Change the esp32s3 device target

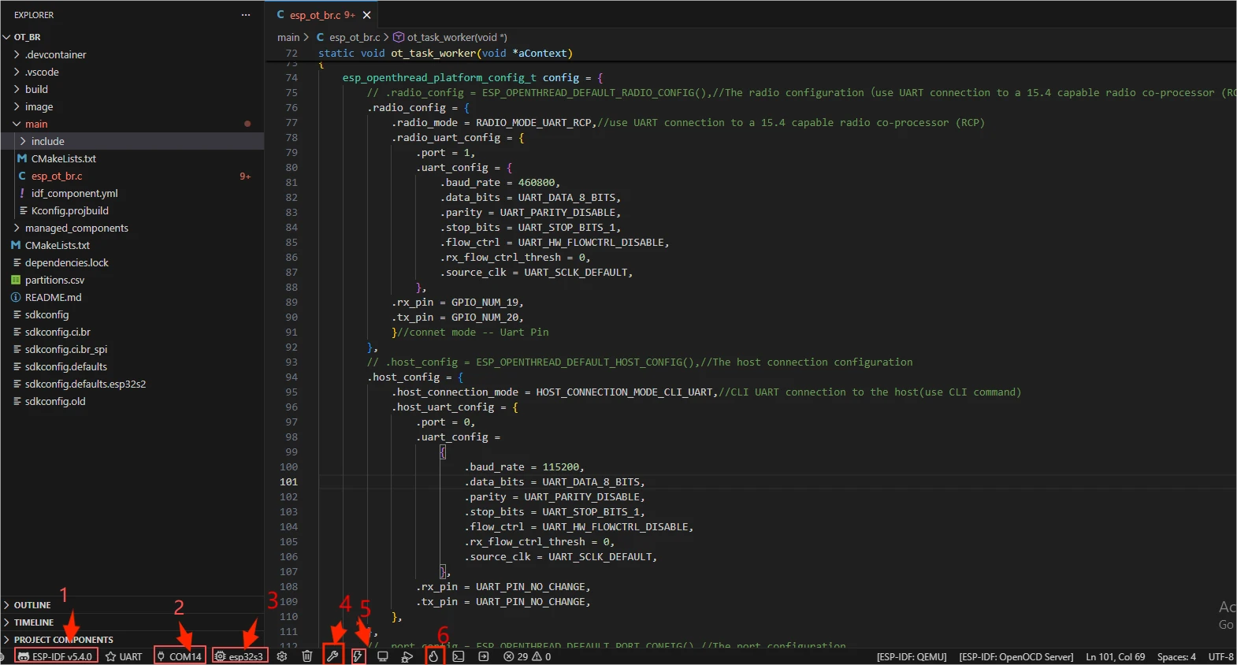click(x=240, y=656)
